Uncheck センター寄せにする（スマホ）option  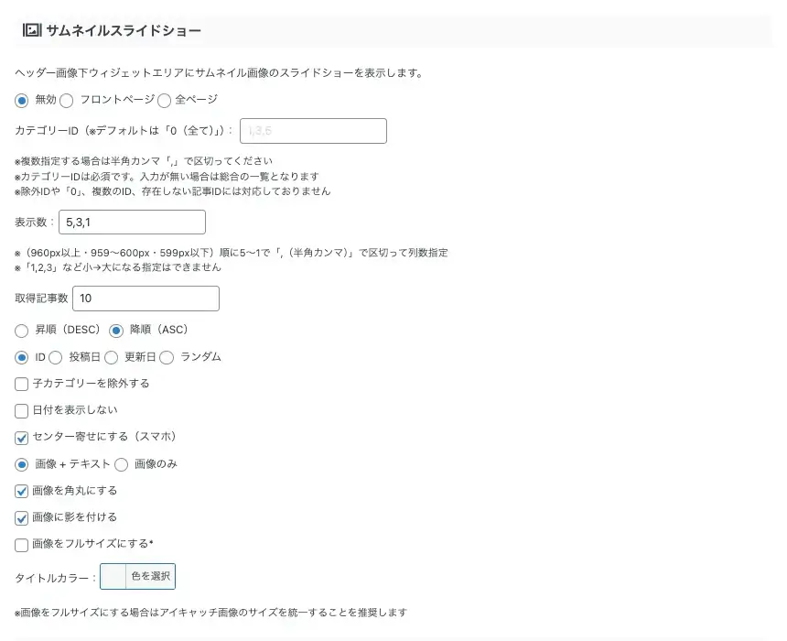tap(21, 437)
